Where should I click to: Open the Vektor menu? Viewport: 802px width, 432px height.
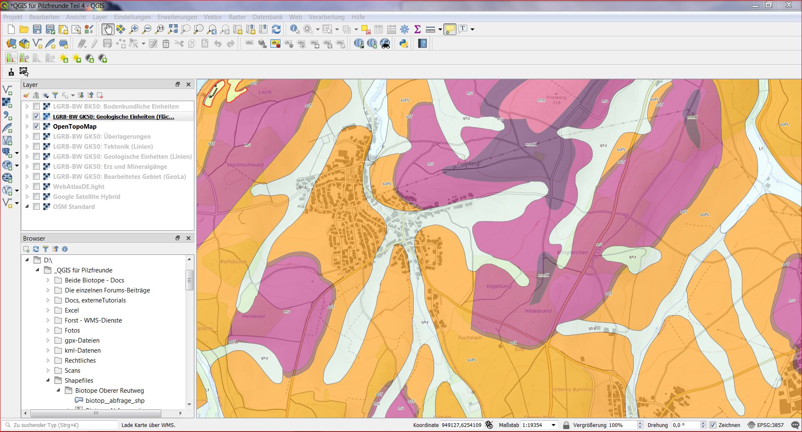[x=213, y=17]
